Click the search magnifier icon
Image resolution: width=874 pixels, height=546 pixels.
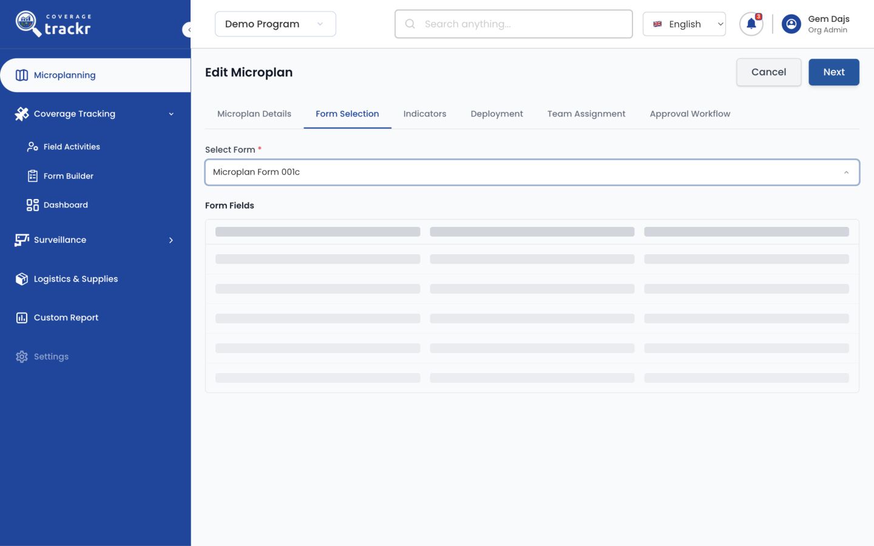tap(410, 24)
